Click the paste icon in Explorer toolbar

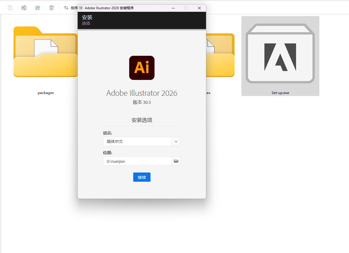click(x=10, y=8)
